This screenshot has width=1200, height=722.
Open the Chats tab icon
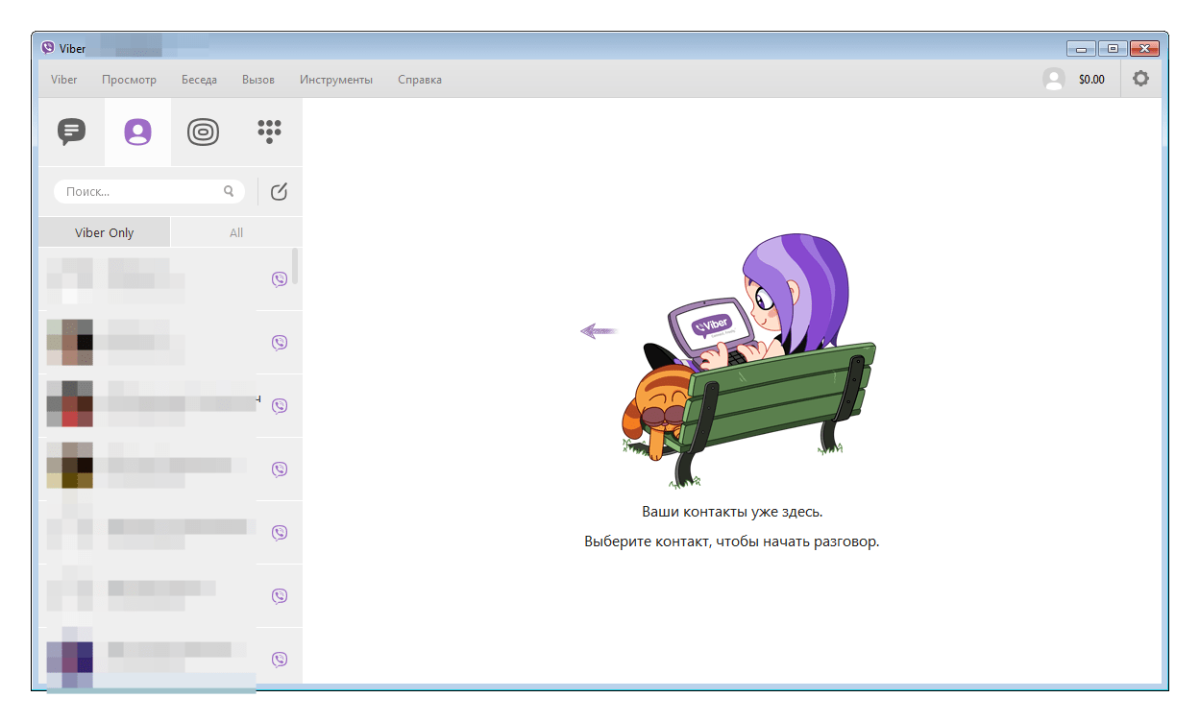[72, 132]
